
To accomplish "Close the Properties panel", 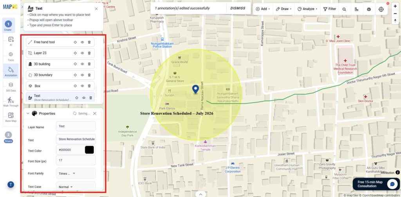I will [x=95, y=114].
